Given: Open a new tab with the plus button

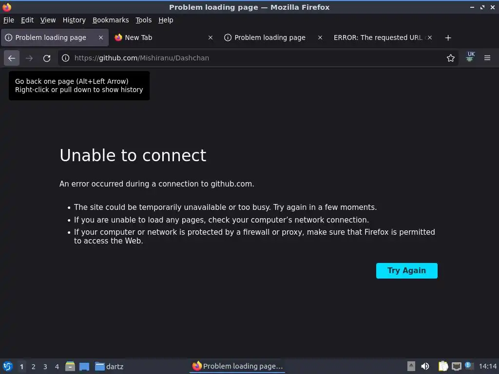Looking at the screenshot, I should point(448,38).
